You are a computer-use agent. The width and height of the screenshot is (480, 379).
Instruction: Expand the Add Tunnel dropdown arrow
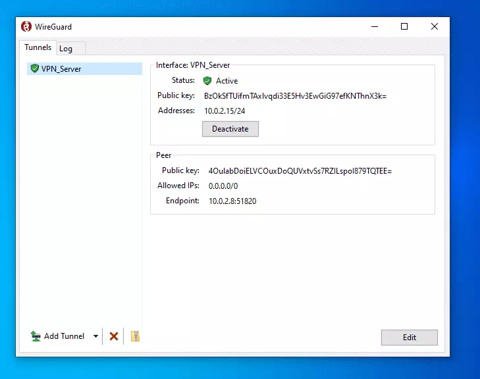(x=96, y=336)
